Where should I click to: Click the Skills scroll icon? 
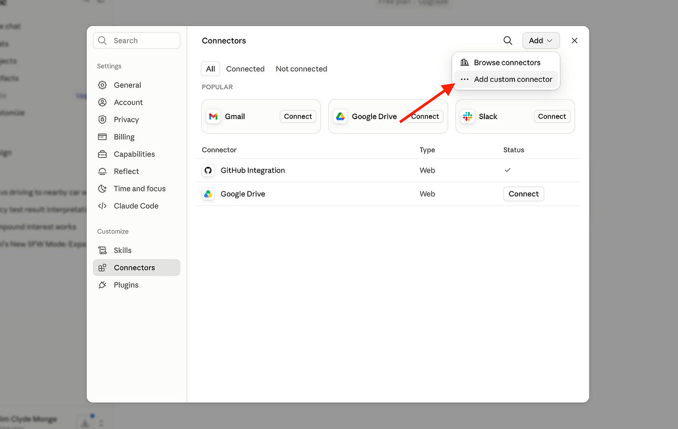click(x=102, y=250)
